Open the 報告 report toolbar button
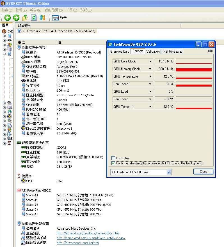Screen dimensions: 224x247 [59, 18]
